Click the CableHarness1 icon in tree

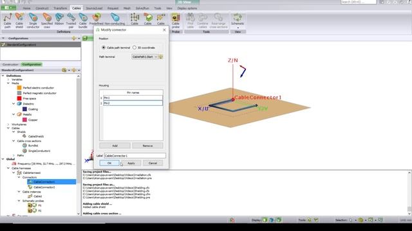(19, 173)
